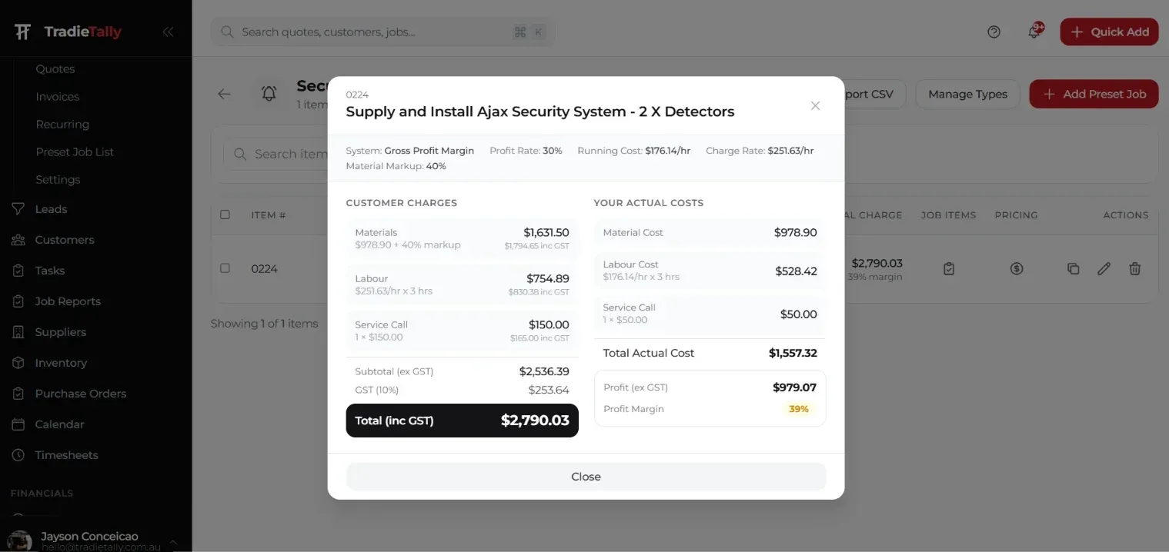Click the Total Actual Cost $1,557.32 value
This screenshot has width=1169, height=552.
click(x=793, y=353)
